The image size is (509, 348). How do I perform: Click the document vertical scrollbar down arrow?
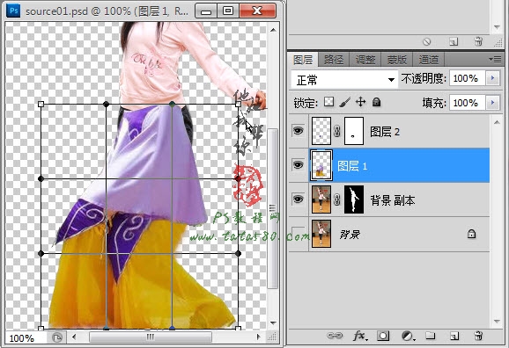pyautogui.click(x=273, y=323)
